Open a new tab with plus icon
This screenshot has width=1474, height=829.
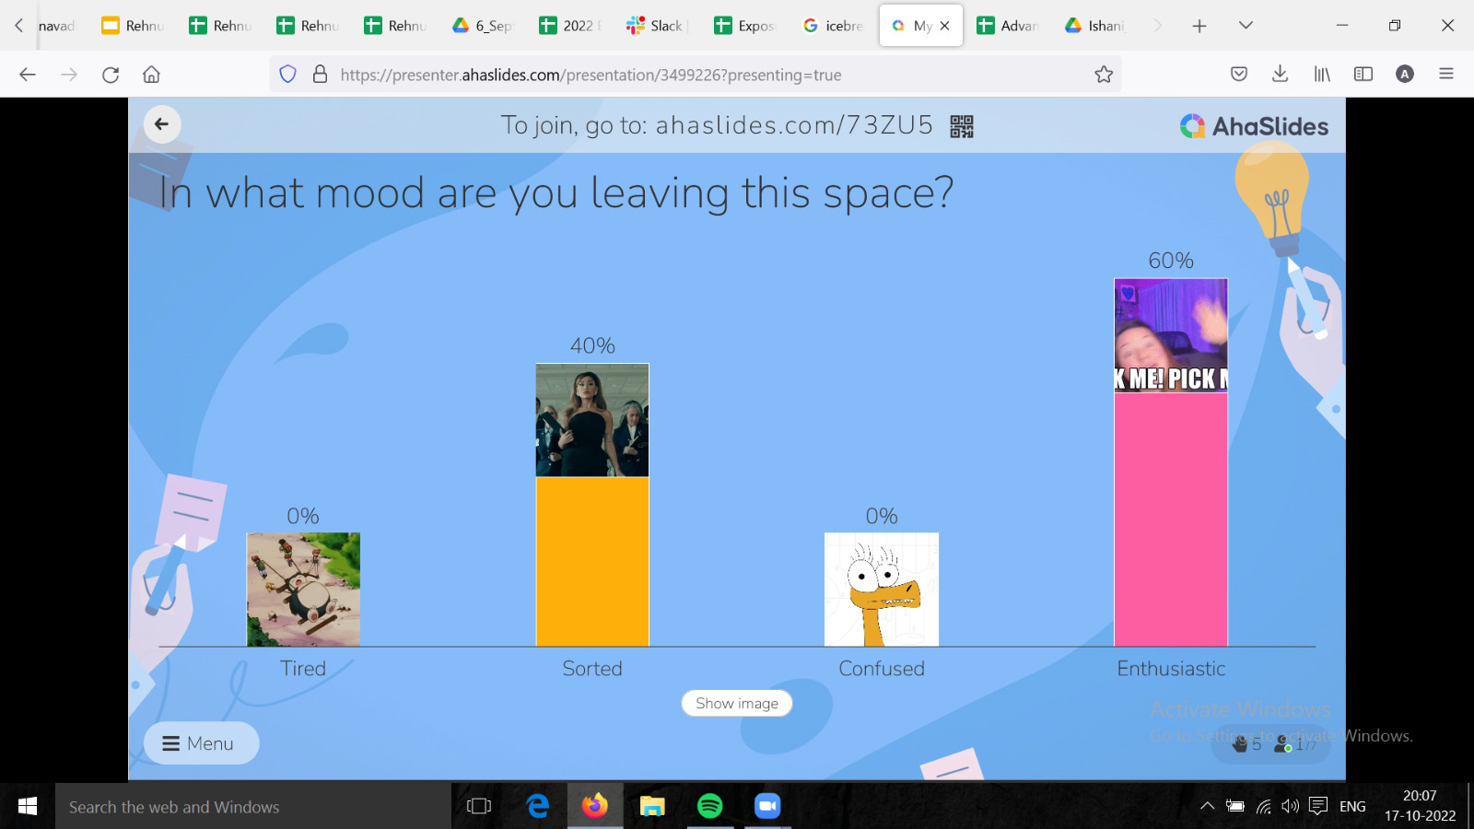1199,26
